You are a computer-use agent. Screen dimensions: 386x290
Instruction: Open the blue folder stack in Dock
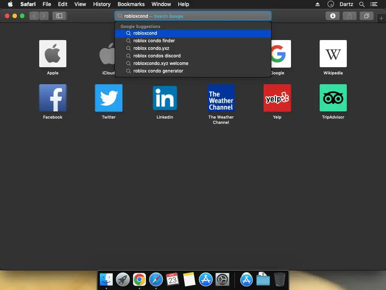(263, 279)
